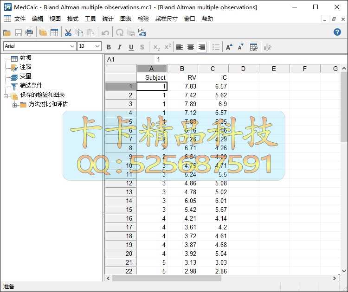Select the 方法对比和评估 folder
Image resolution: width=348 pixels, height=292 pixels.
(48, 104)
